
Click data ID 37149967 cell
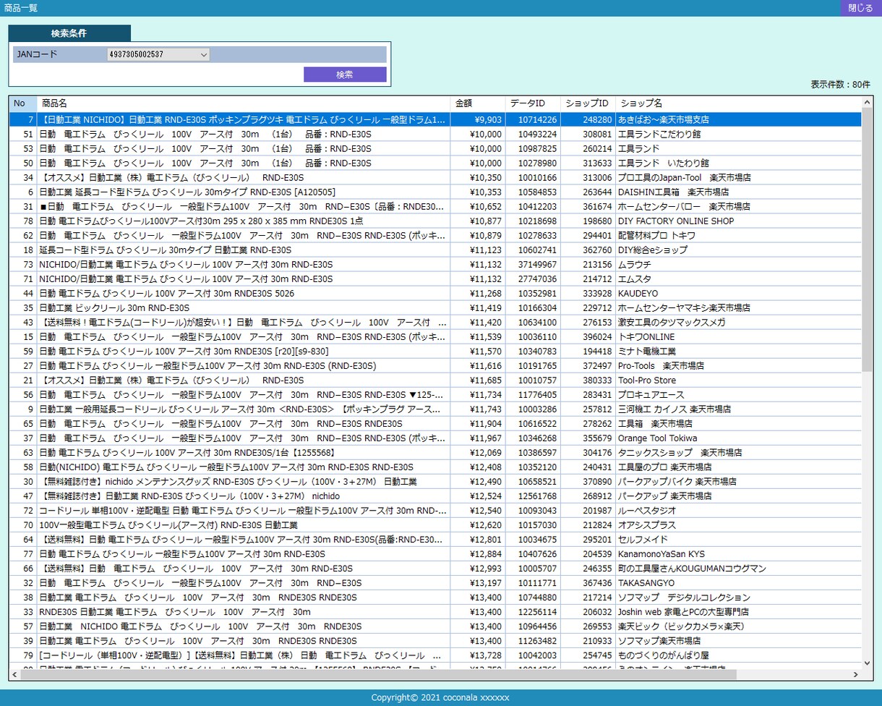pyautogui.click(x=533, y=264)
